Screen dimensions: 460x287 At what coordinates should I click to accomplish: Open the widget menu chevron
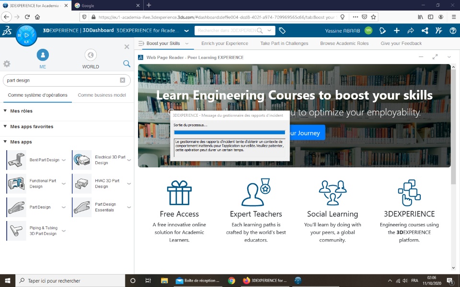[449, 57]
